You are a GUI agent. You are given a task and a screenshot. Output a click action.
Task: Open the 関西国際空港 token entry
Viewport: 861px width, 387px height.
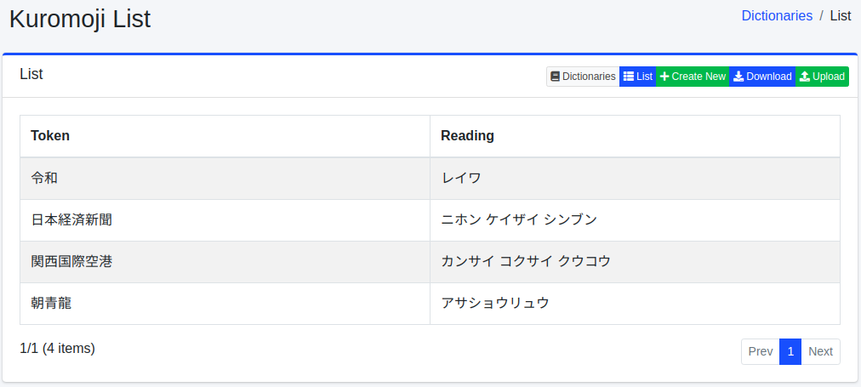[71, 261]
